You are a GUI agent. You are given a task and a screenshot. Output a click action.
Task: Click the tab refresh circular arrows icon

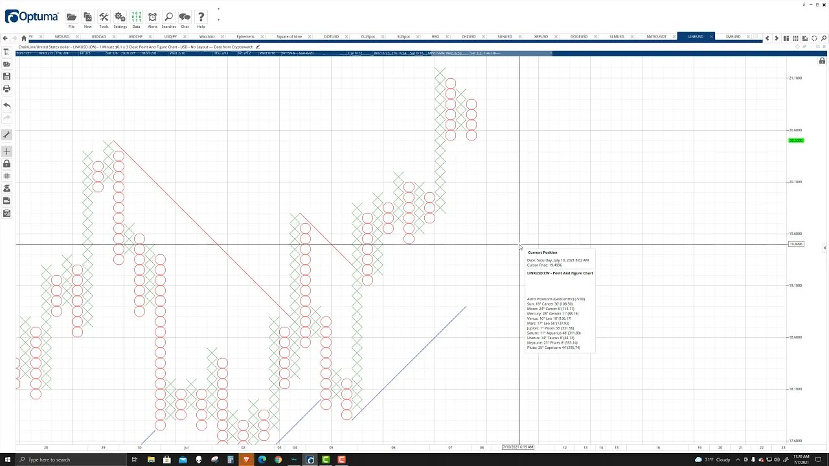pos(814,38)
